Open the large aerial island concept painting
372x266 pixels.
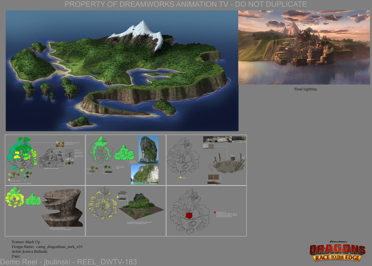pos(122,71)
